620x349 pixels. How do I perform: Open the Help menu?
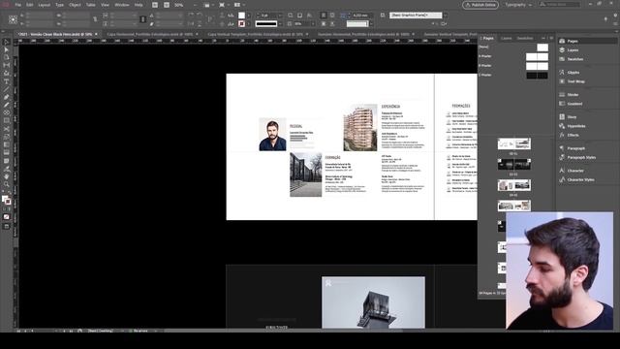(x=139, y=5)
